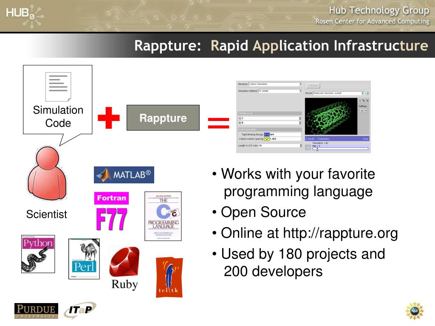The width and height of the screenshot is (435, 326).
Task: Click the document icon above Simulation Code
Action: tap(58, 87)
